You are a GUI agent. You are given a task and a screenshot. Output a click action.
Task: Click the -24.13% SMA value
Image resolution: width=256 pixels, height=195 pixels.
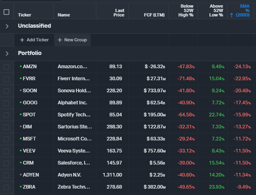click(242, 67)
